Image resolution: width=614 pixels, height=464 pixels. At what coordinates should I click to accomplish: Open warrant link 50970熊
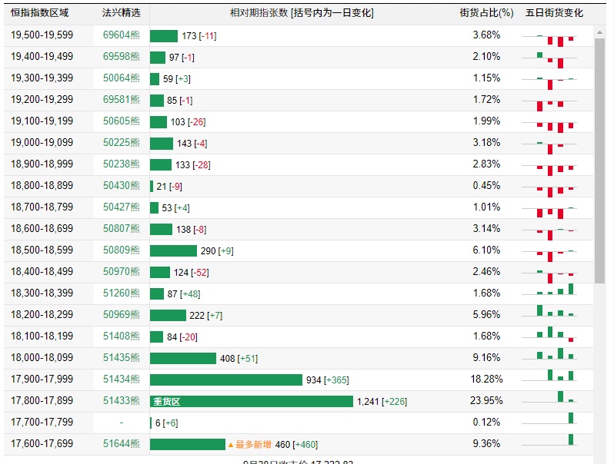coord(122,272)
